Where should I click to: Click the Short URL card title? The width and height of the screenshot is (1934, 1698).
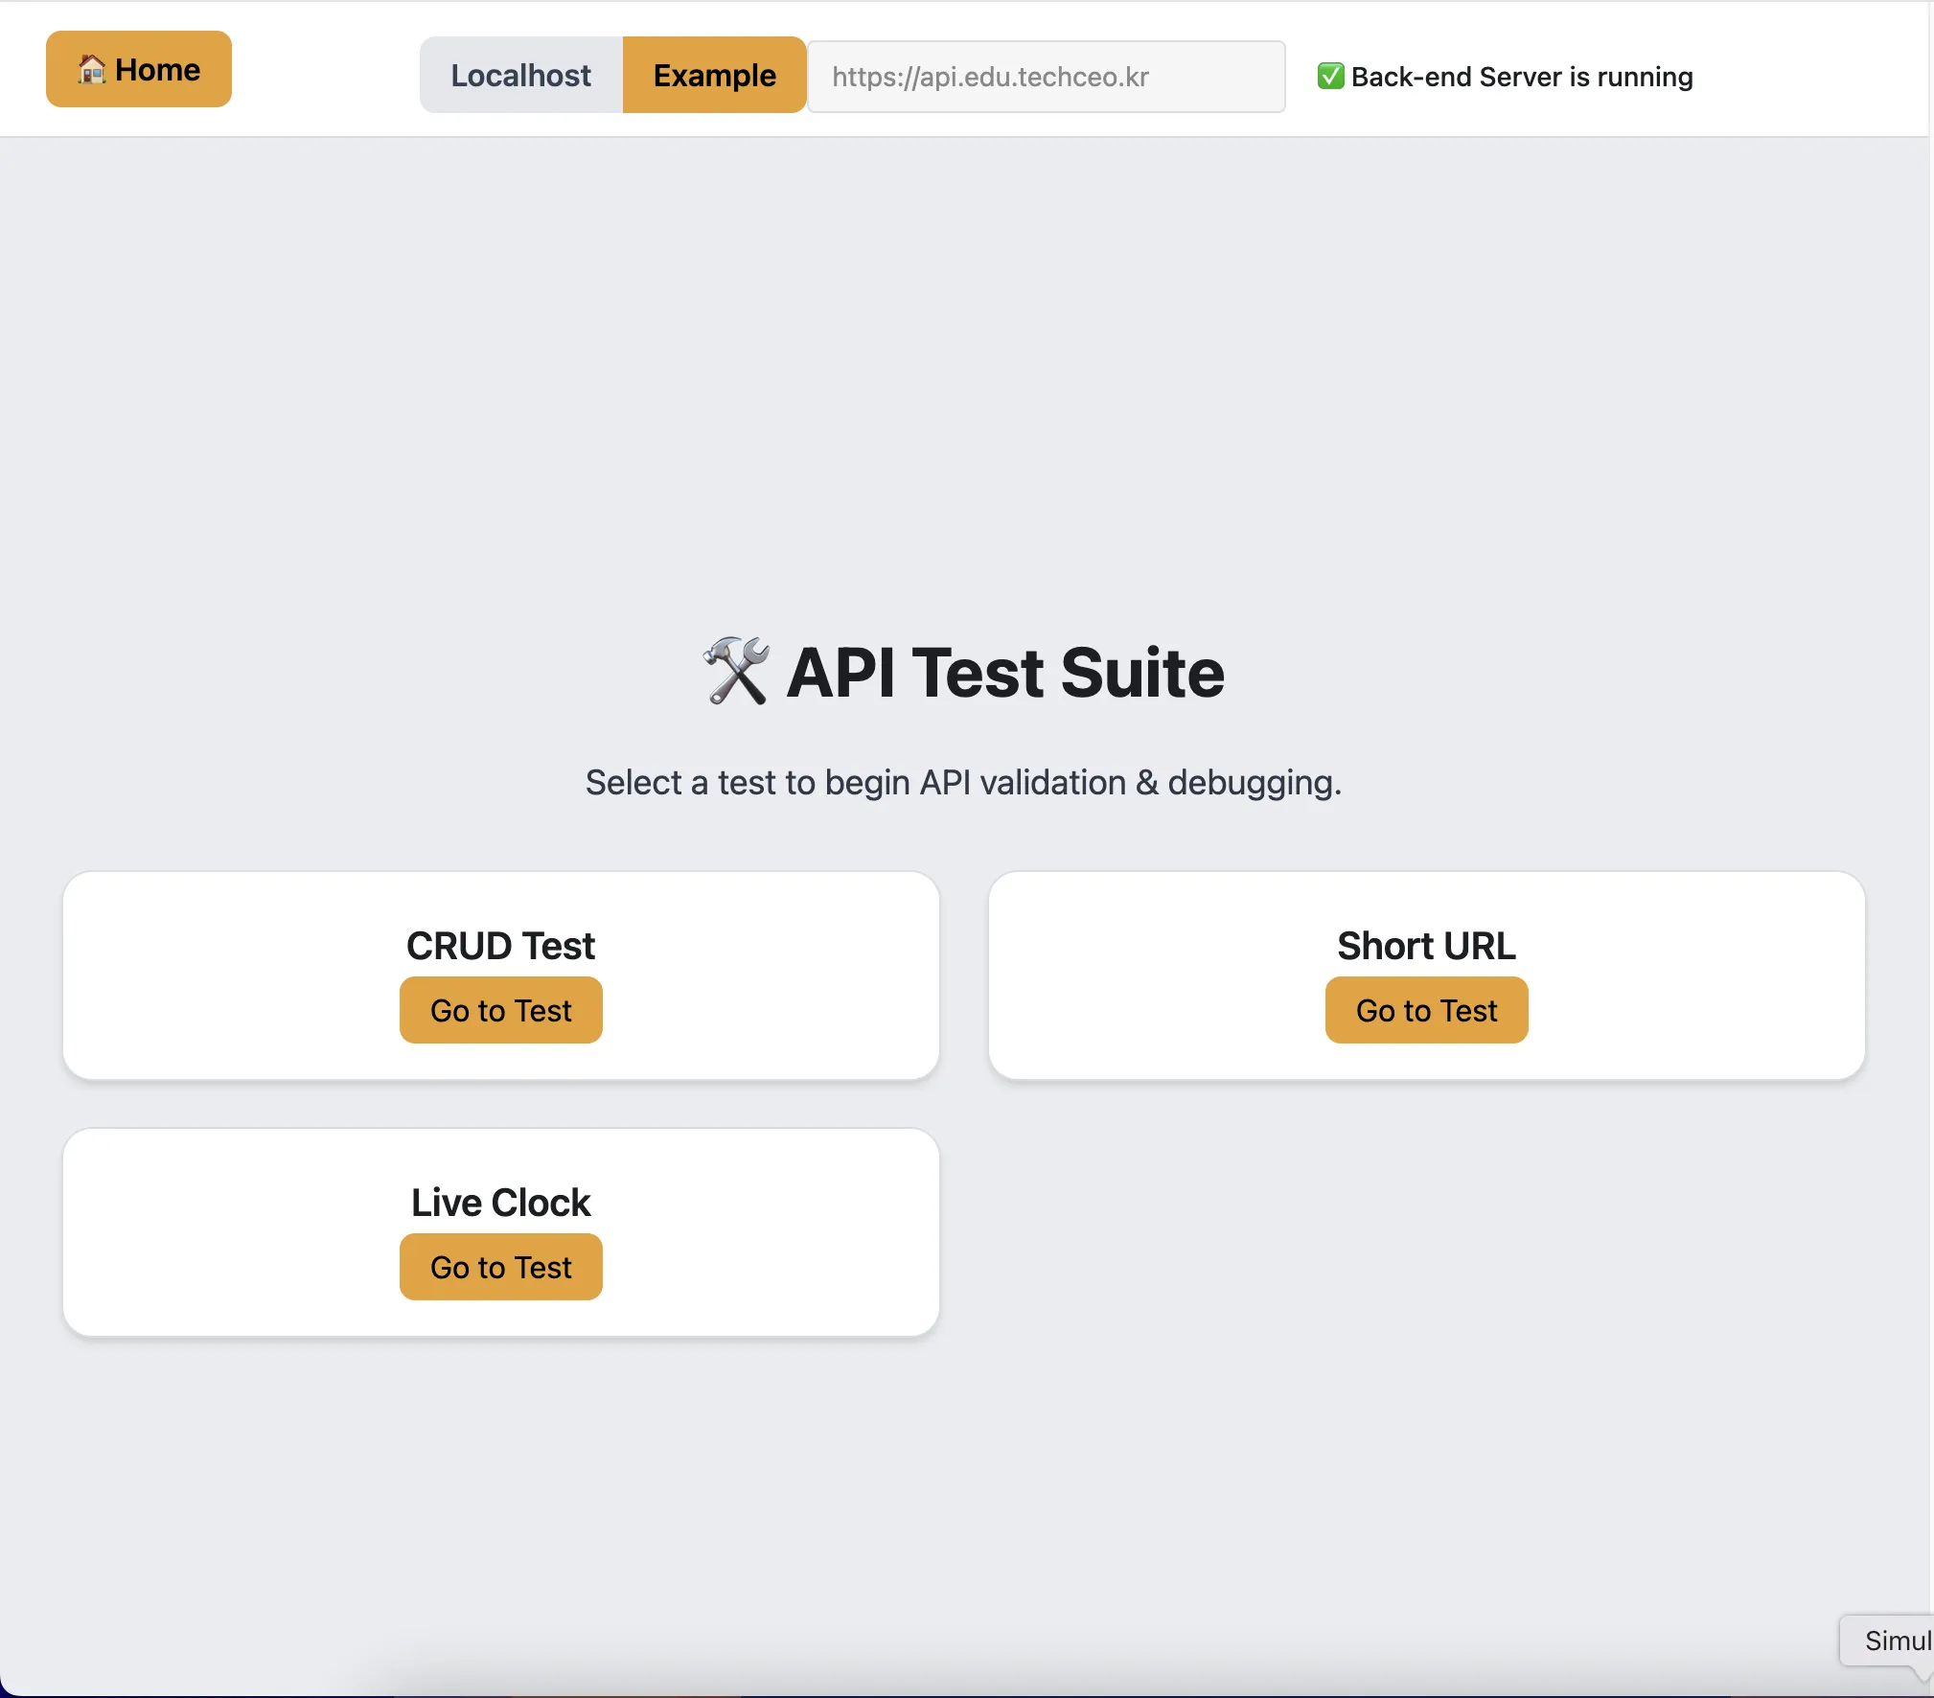(x=1426, y=946)
